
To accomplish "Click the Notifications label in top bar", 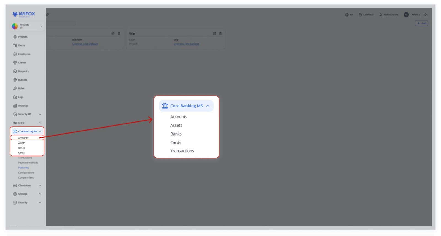I will pos(391,15).
